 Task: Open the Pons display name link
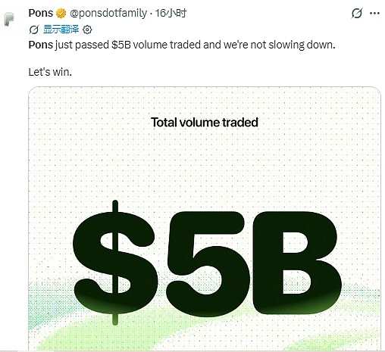pos(41,13)
